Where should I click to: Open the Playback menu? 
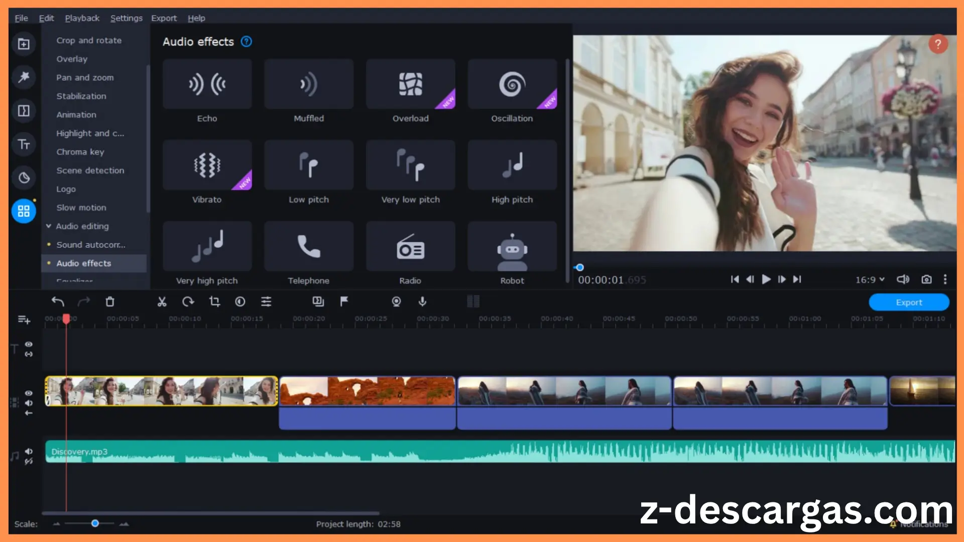click(x=82, y=18)
